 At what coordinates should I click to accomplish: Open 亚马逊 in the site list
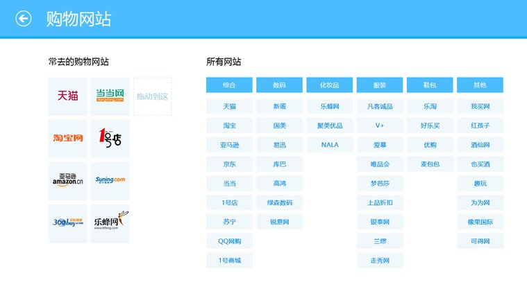(x=229, y=145)
